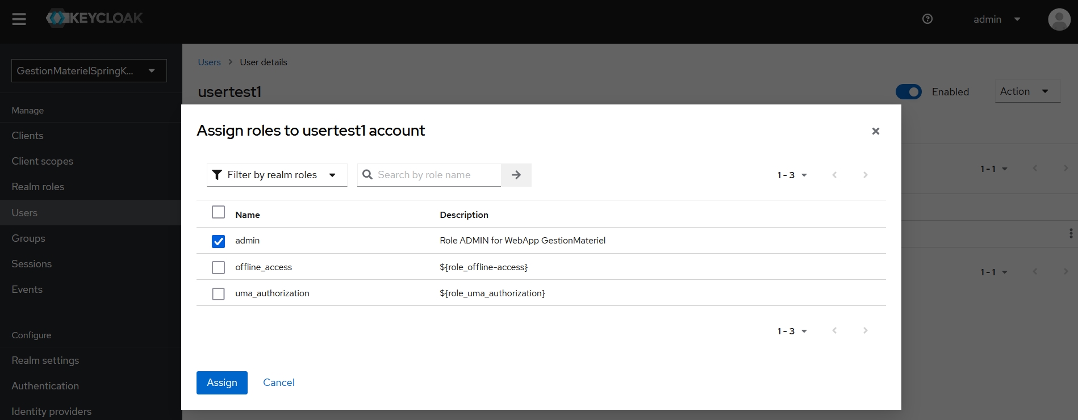Open the realm selector GestionMaterielSpringK dropdown
This screenshot has height=420, width=1078.
pyautogui.click(x=89, y=71)
